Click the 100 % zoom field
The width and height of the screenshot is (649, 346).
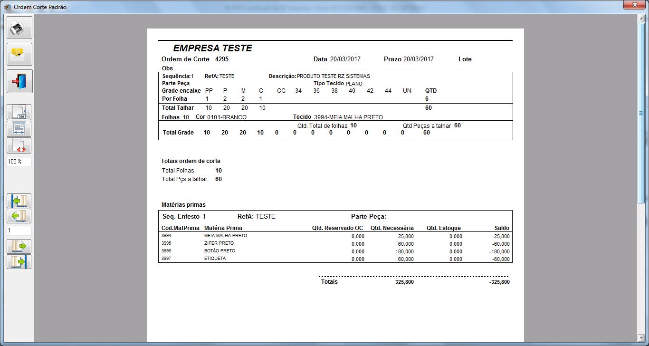point(19,162)
